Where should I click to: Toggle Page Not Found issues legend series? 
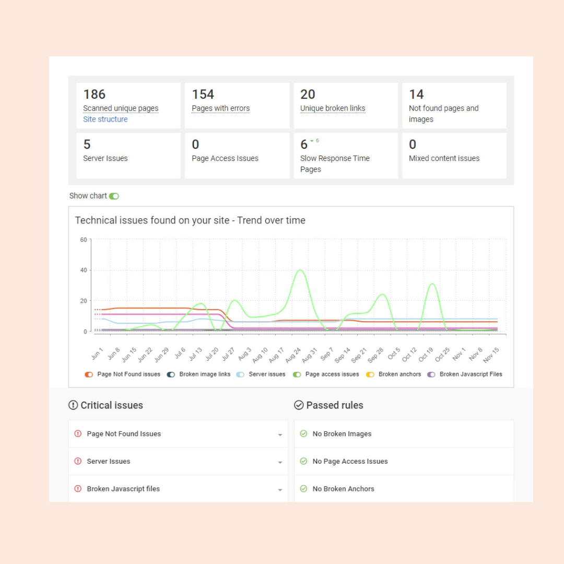click(x=89, y=374)
